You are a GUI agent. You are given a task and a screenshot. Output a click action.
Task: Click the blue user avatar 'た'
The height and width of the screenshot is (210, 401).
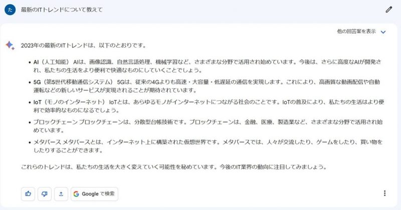10,10
